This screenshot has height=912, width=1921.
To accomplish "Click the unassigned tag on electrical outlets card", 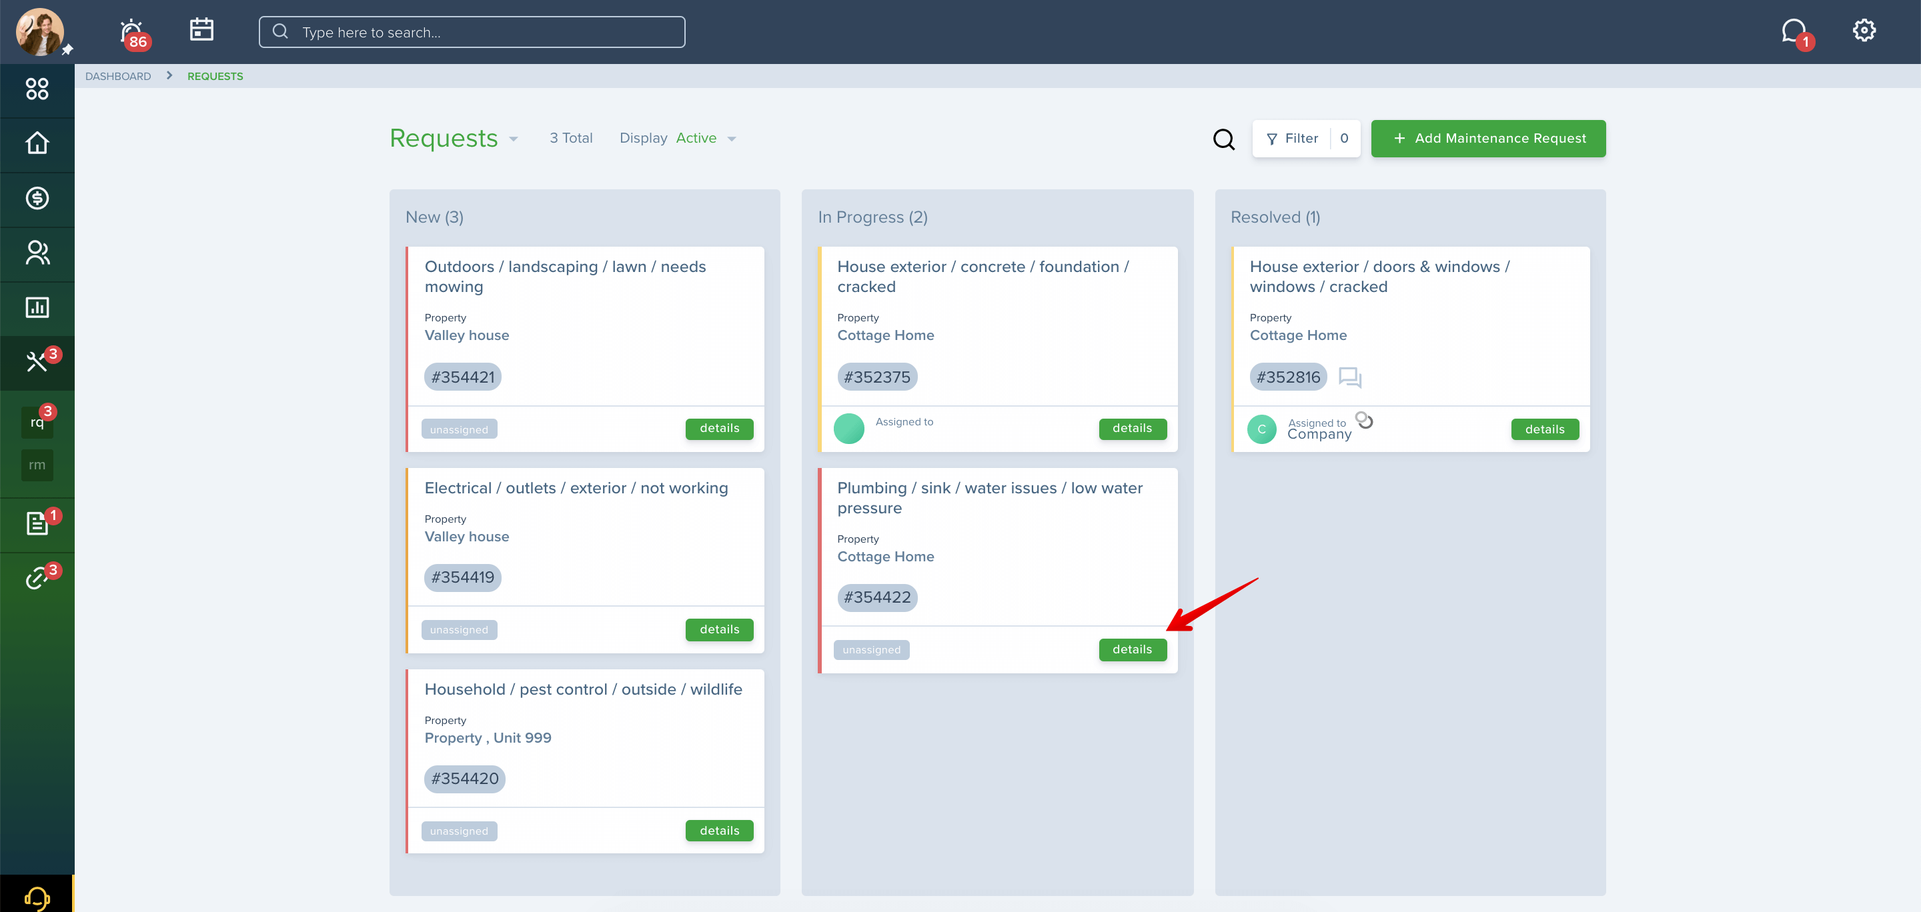I will 459,629.
